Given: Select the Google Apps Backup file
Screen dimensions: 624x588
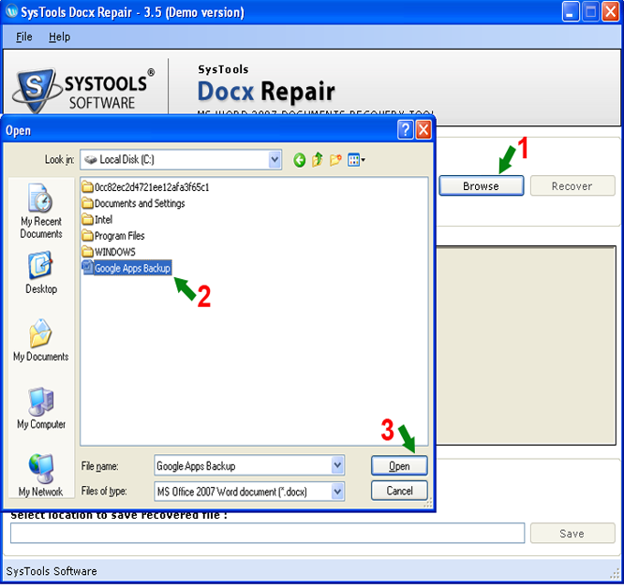Looking at the screenshot, I should [x=131, y=269].
